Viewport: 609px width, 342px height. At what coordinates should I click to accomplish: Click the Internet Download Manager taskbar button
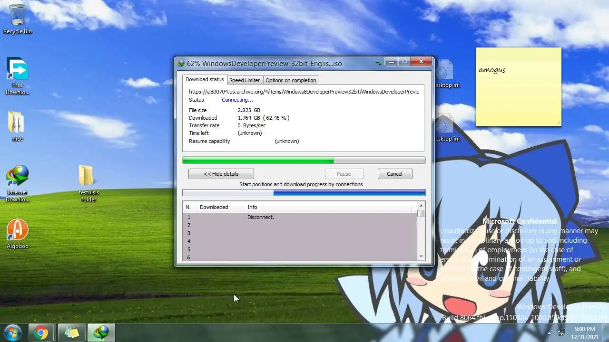tap(101, 332)
